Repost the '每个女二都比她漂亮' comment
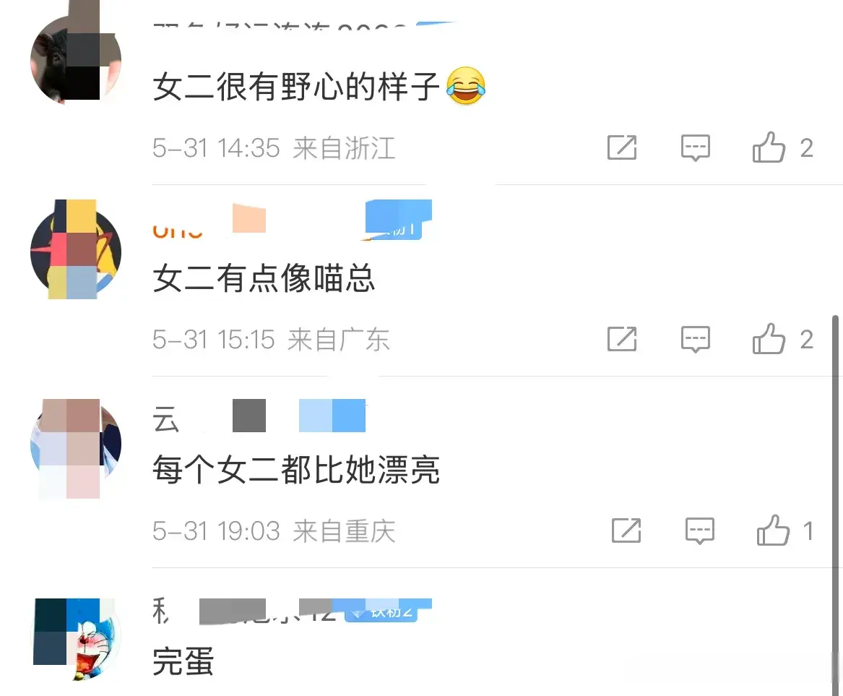This screenshot has width=843, height=696. click(x=626, y=530)
